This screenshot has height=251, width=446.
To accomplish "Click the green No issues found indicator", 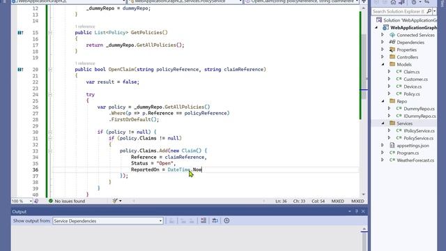I will pos(67,201).
